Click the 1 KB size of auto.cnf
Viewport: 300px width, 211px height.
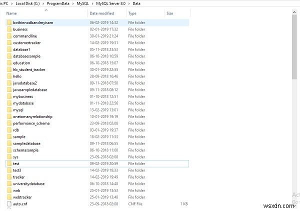click(x=184, y=203)
